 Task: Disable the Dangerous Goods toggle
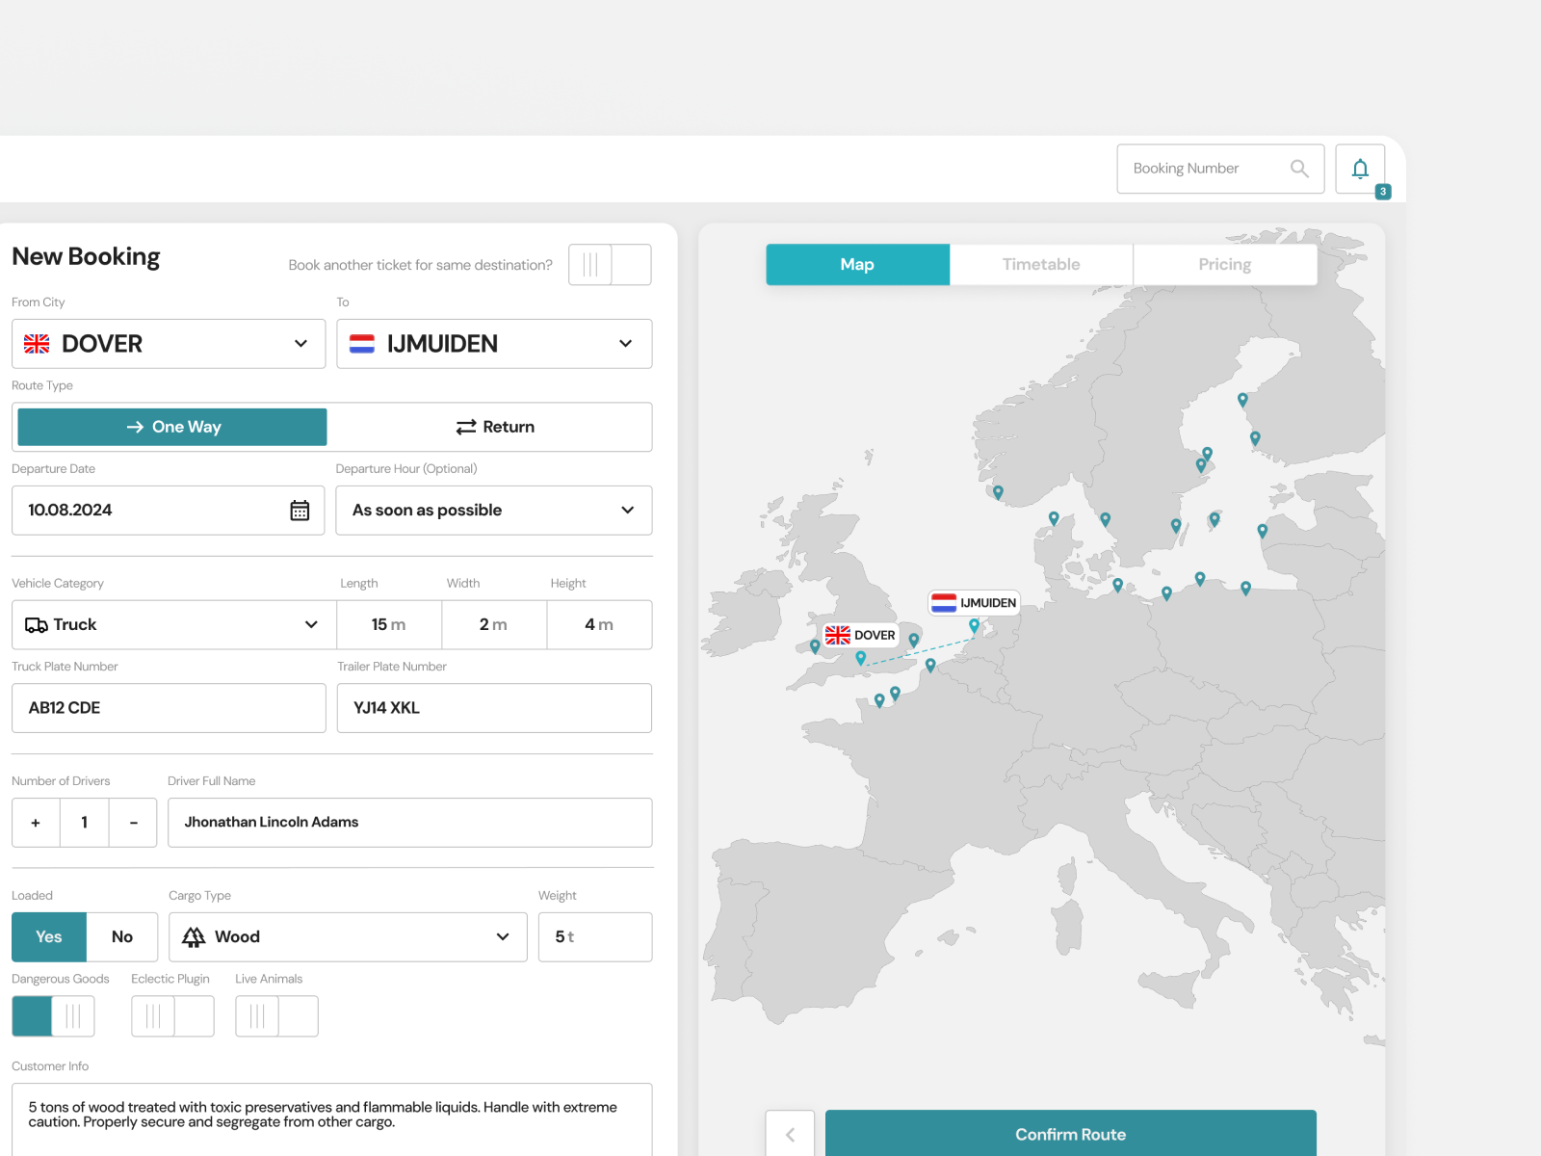(x=53, y=1016)
